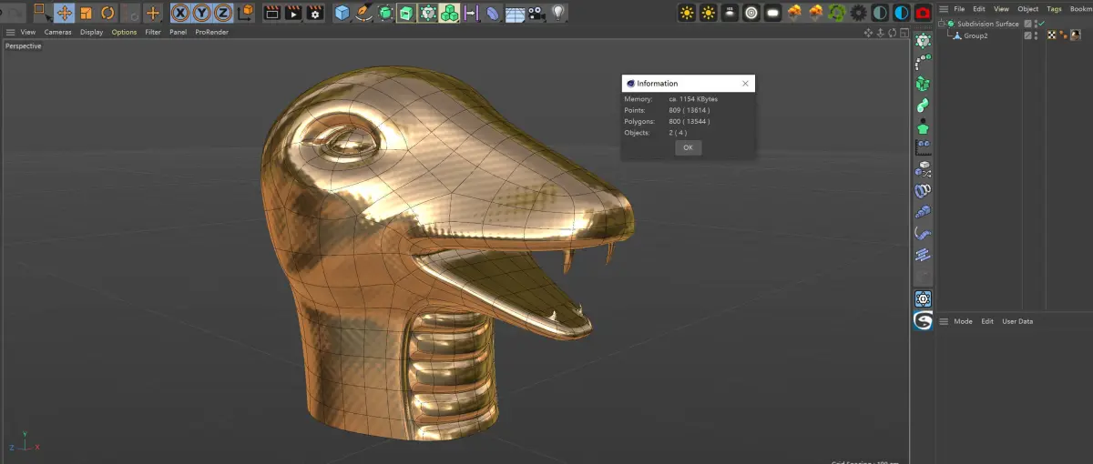Click OK in the Information dialog
Screen dimensions: 1093x464
coord(688,147)
